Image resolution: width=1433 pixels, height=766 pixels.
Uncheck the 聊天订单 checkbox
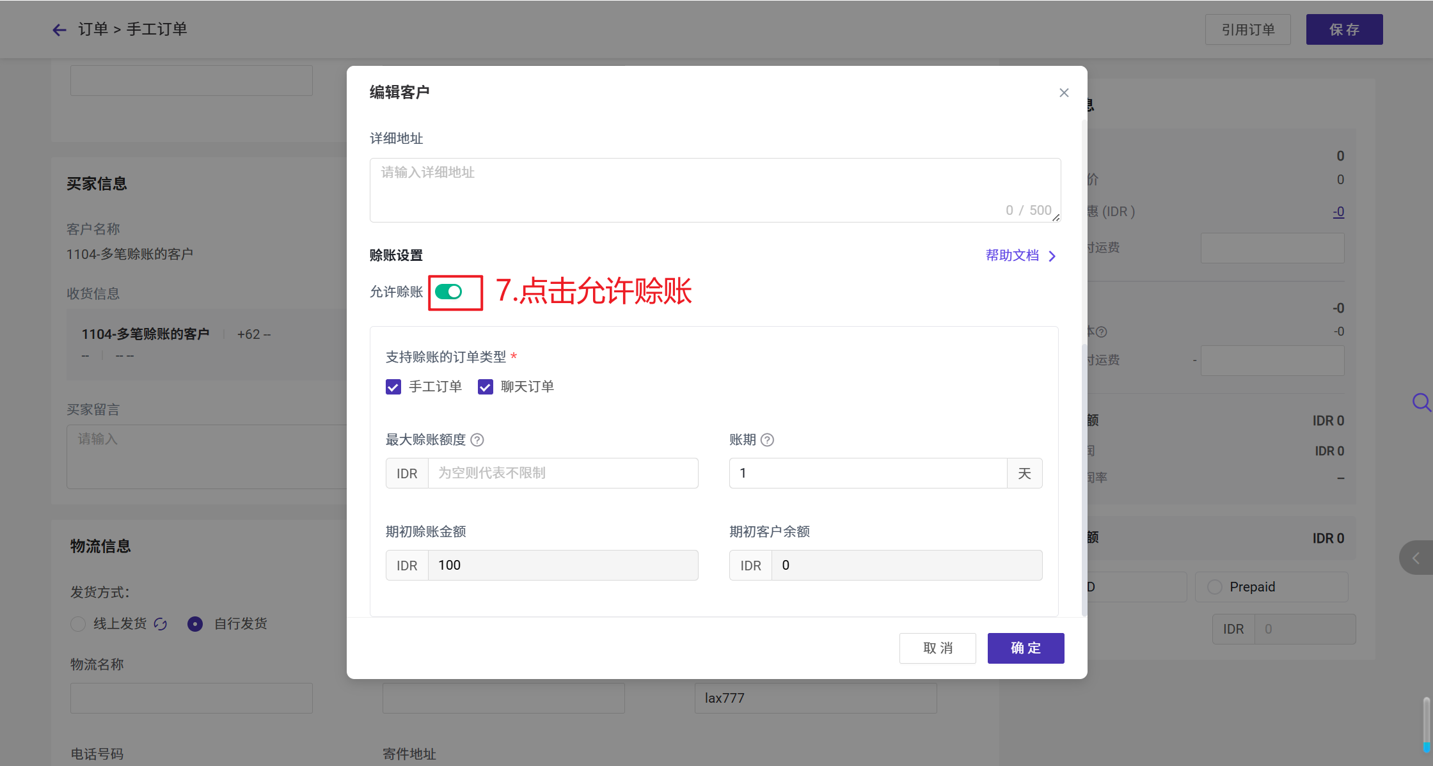(486, 387)
